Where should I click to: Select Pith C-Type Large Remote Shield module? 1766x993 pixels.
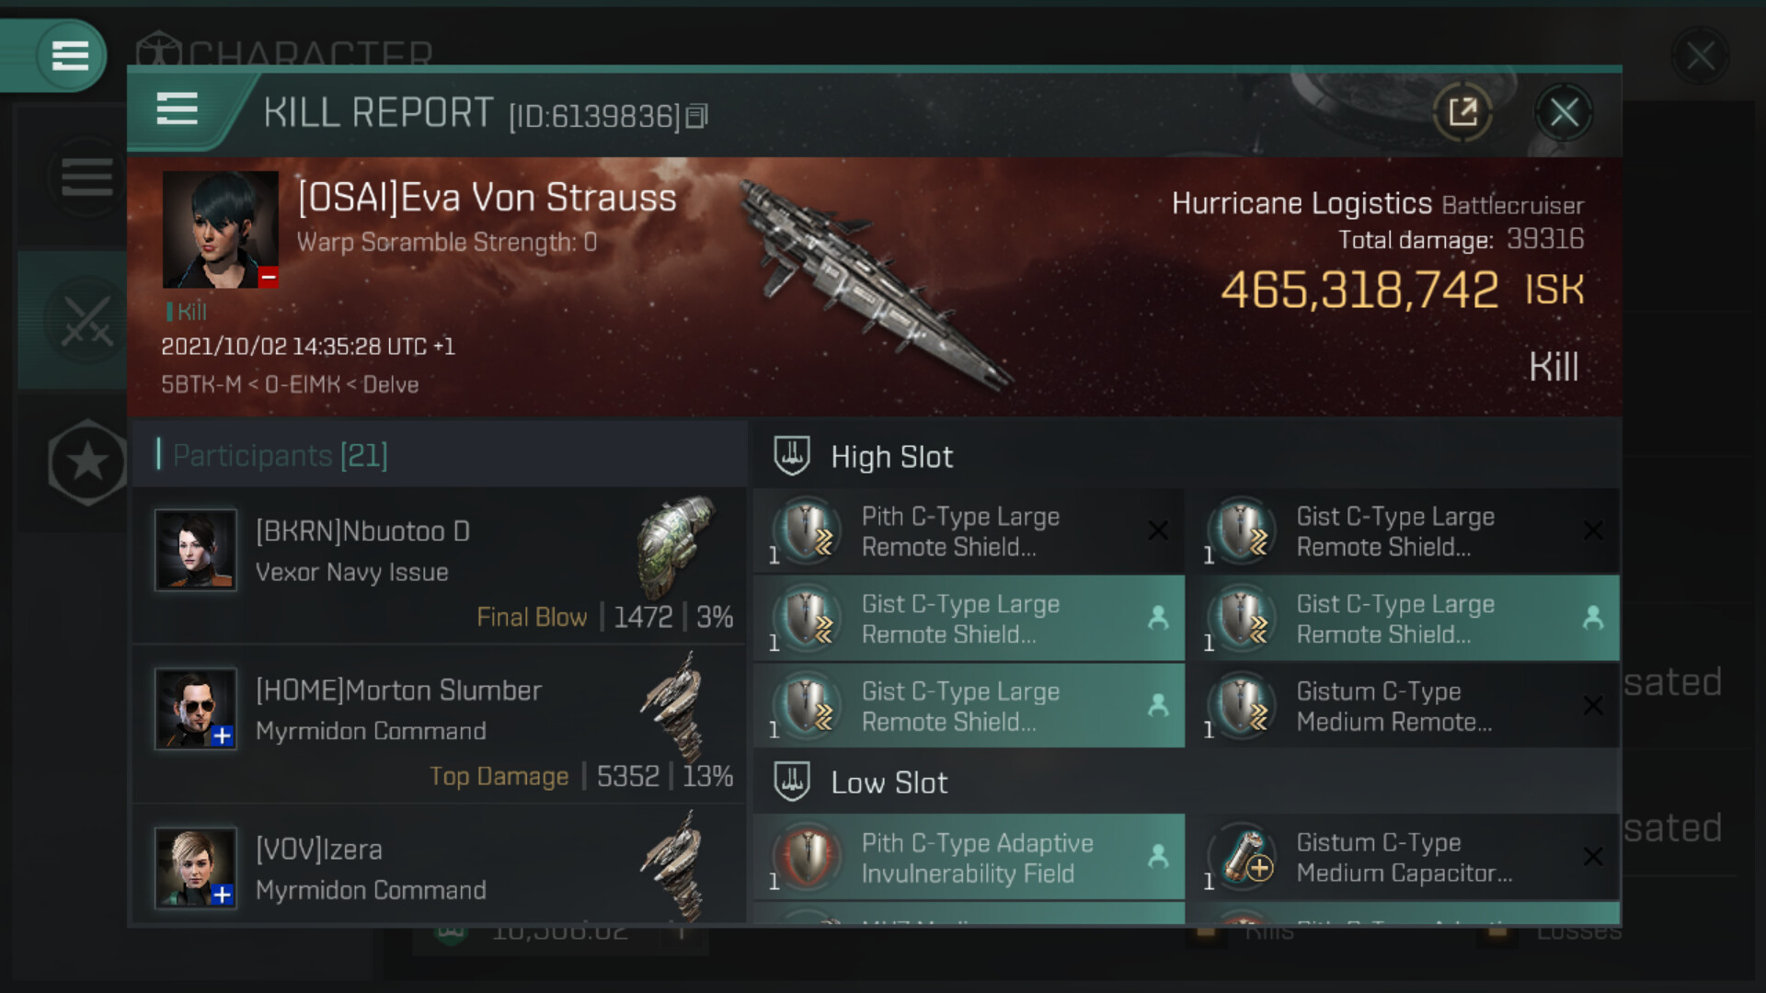pos(969,531)
